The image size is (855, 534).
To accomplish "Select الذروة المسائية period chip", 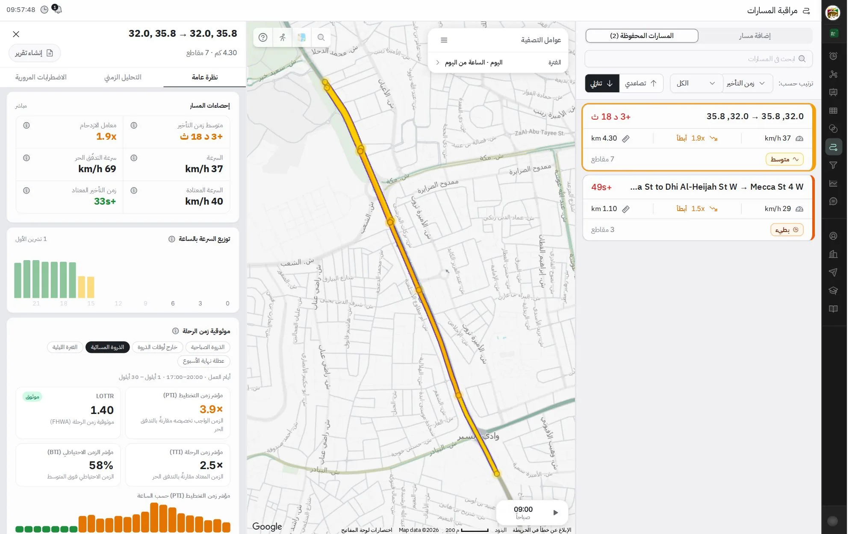I will pyautogui.click(x=107, y=347).
